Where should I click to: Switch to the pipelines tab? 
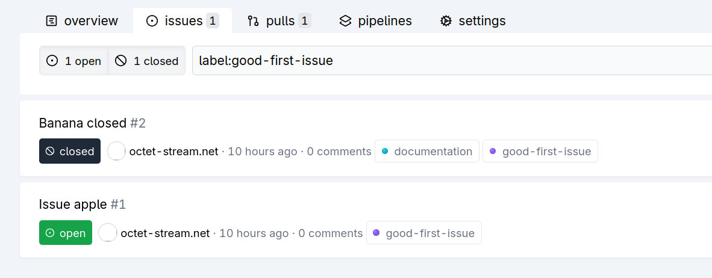[376, 21]
